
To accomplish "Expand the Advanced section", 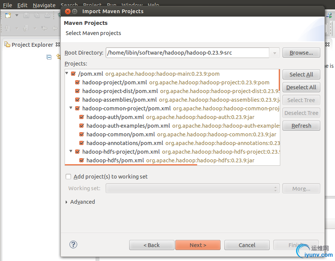I will [66, 202].
